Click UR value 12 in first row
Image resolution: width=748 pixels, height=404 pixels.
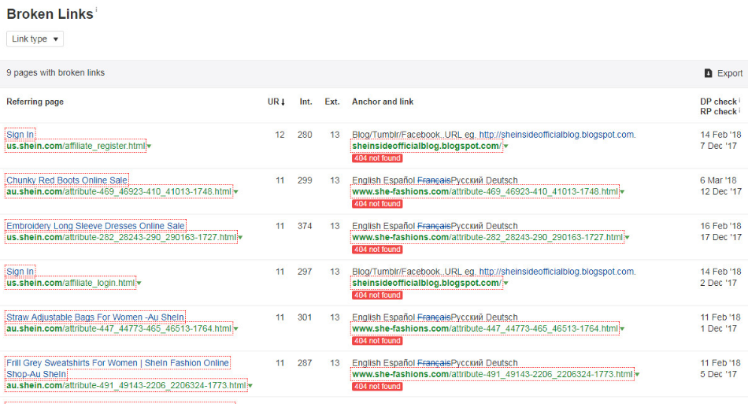[280, 135]
